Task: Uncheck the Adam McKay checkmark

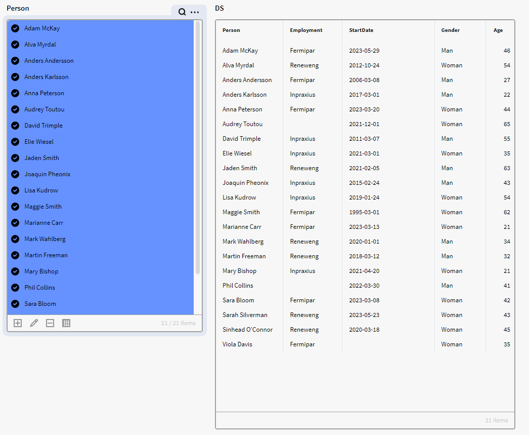Action: (x=15, y=28)
